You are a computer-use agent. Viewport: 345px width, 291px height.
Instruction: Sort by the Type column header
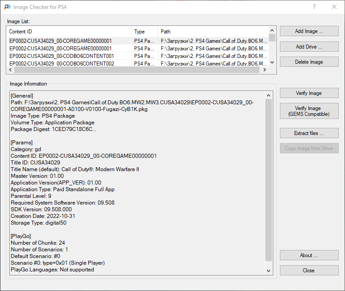pyautogui.click(x=145, y=32)
